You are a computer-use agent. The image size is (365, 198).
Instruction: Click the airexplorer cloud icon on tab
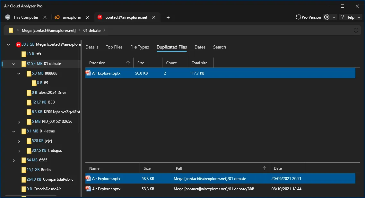point(57,17)
